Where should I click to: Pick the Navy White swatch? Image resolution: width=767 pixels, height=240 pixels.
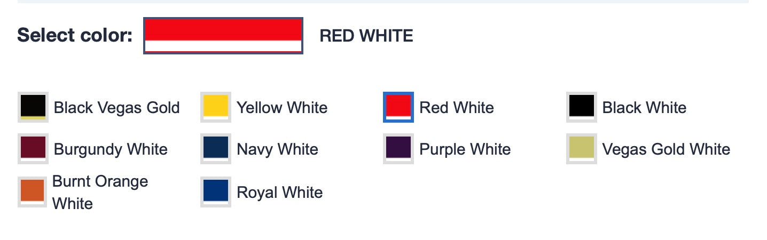click(x=216, y=149)
